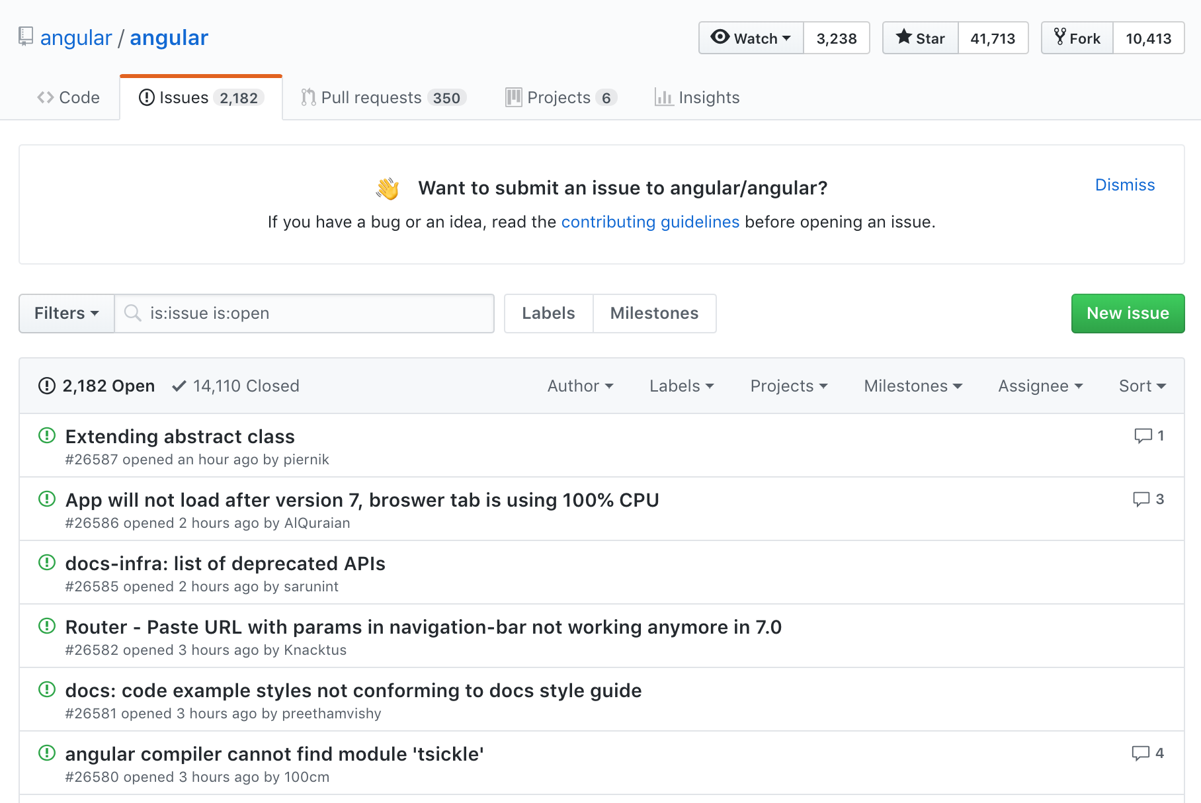Click the checkmark icon beside 14,110 Closed

point(179,386)
